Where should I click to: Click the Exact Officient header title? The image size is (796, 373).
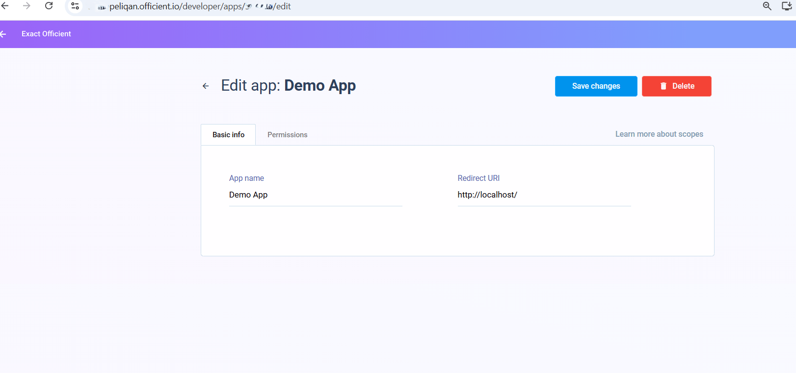pyautogui.click(x=46, y=34)
